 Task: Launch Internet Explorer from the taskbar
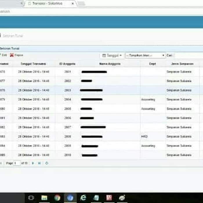tap(83, 198)
